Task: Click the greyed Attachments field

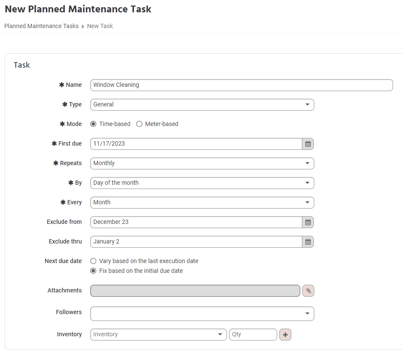Action: click(195, 291)
